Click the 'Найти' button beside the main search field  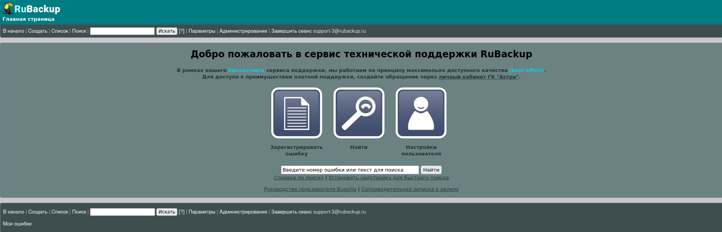click(431, 170)
